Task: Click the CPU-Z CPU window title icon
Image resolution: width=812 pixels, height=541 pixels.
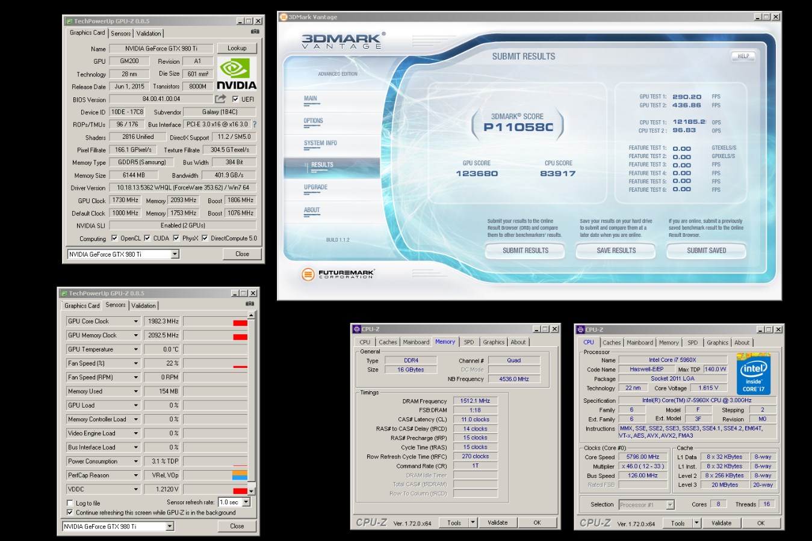Action: click(x=580, y=329)
